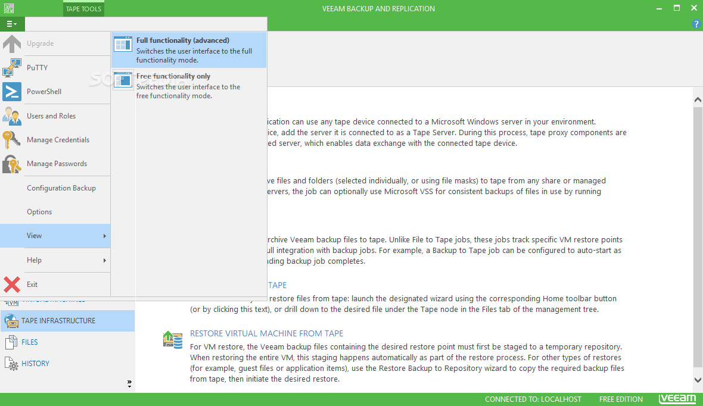Click the red Exit cross icon
This screenshot has height=406, width=703.
click(12, 284)
